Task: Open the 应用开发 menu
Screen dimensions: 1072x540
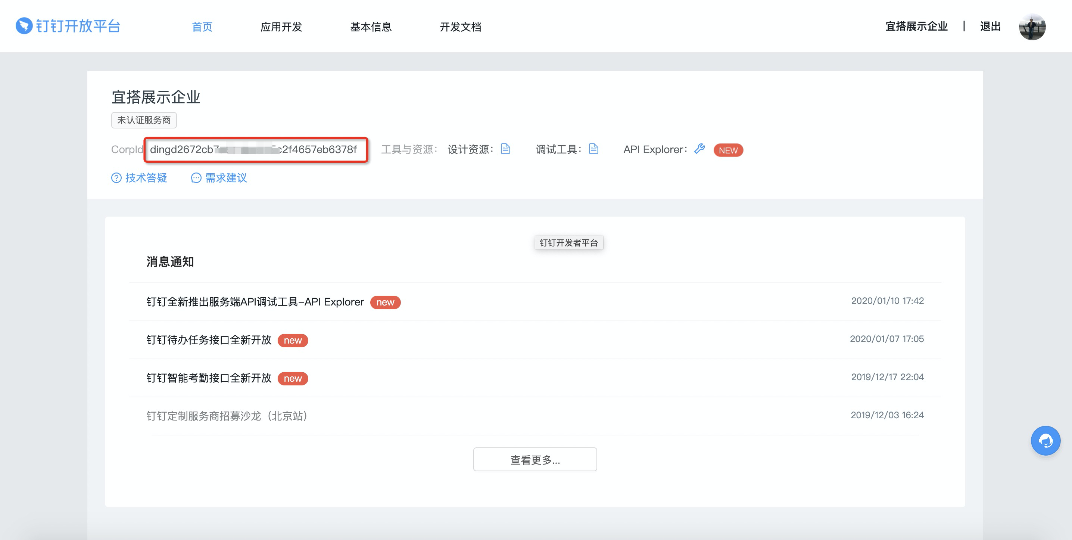Action: coord(281,27)
